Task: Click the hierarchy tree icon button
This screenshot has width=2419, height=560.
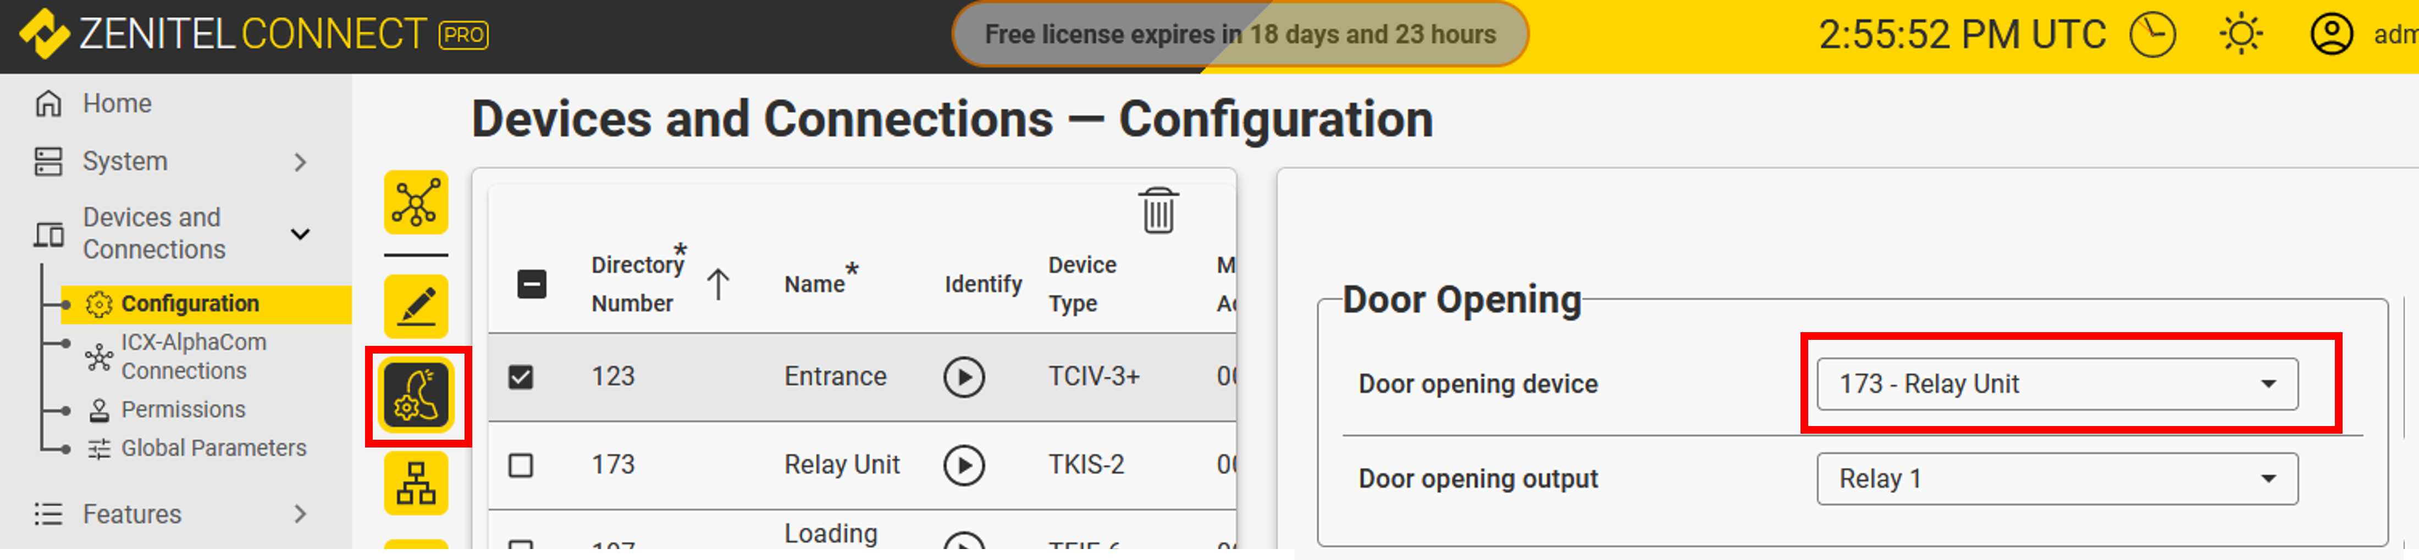Action: pyautogui.click(x=415, y=483)
